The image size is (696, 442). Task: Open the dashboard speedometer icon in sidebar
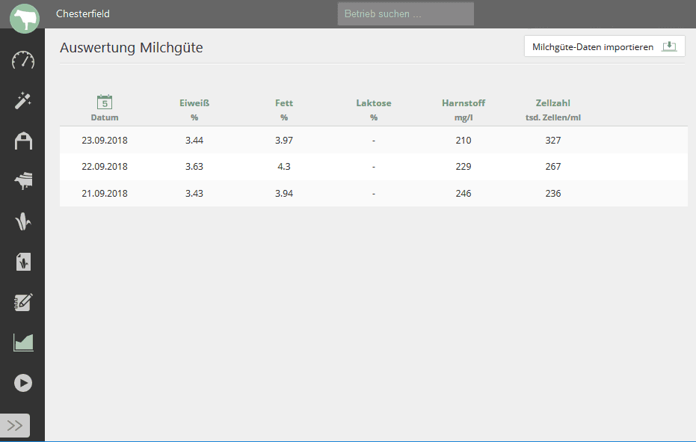pos(23,61)
